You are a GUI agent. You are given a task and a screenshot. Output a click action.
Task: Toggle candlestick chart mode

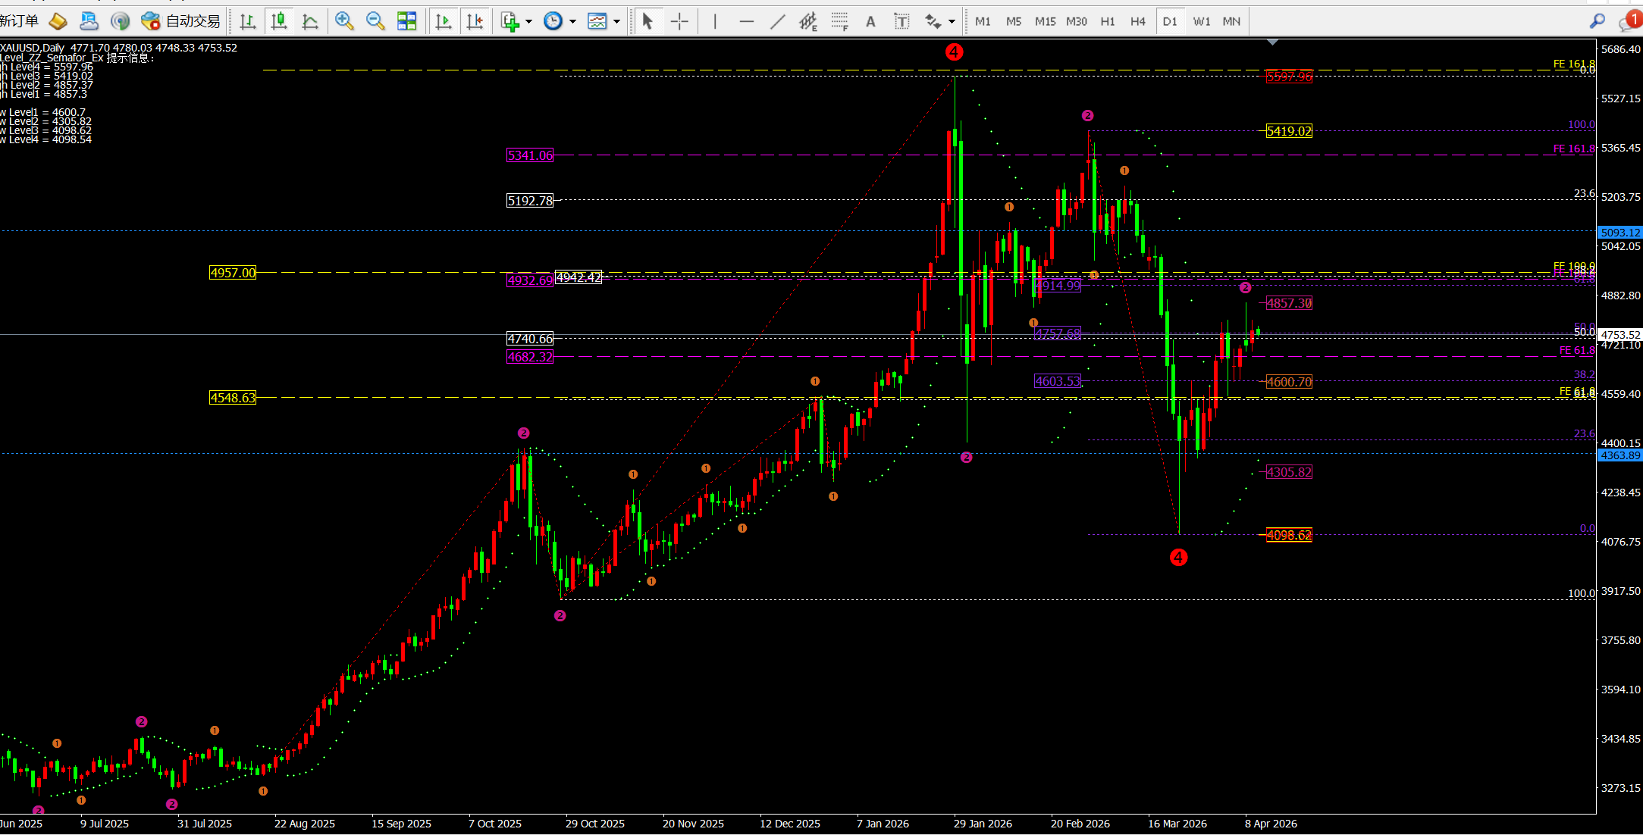click(x=279, y=21)
